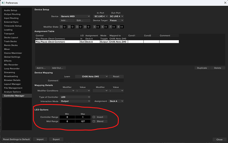Open the Device dropdown showing Generic MIDI

(x=75, y=16)
